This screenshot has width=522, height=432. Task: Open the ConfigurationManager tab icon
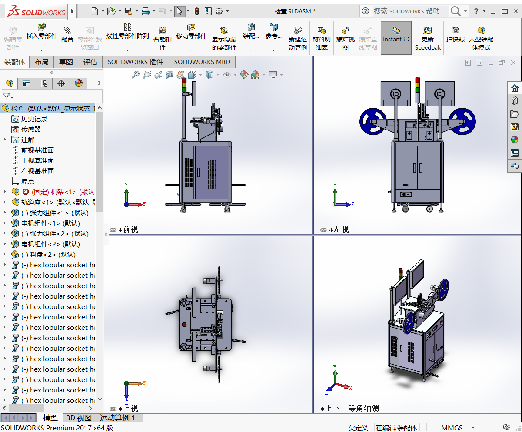pyautogui.click(x=44, y=83)
